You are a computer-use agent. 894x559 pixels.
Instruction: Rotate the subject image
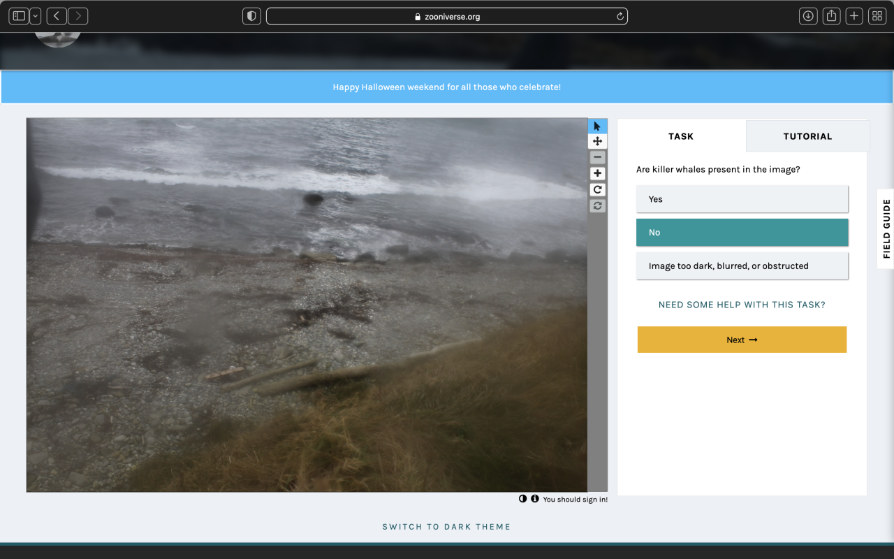[x=597, y=189]
